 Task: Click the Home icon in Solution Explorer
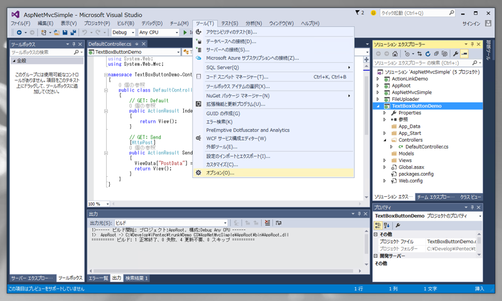pos(395,54)
